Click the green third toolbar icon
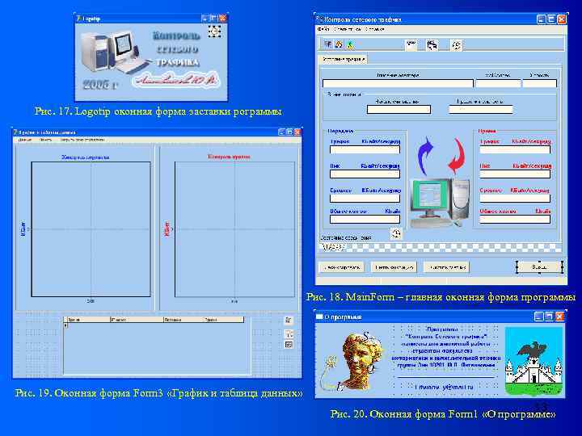Image resolution: width=582 pixels, height=436 pixels. [x=350, y=45]
